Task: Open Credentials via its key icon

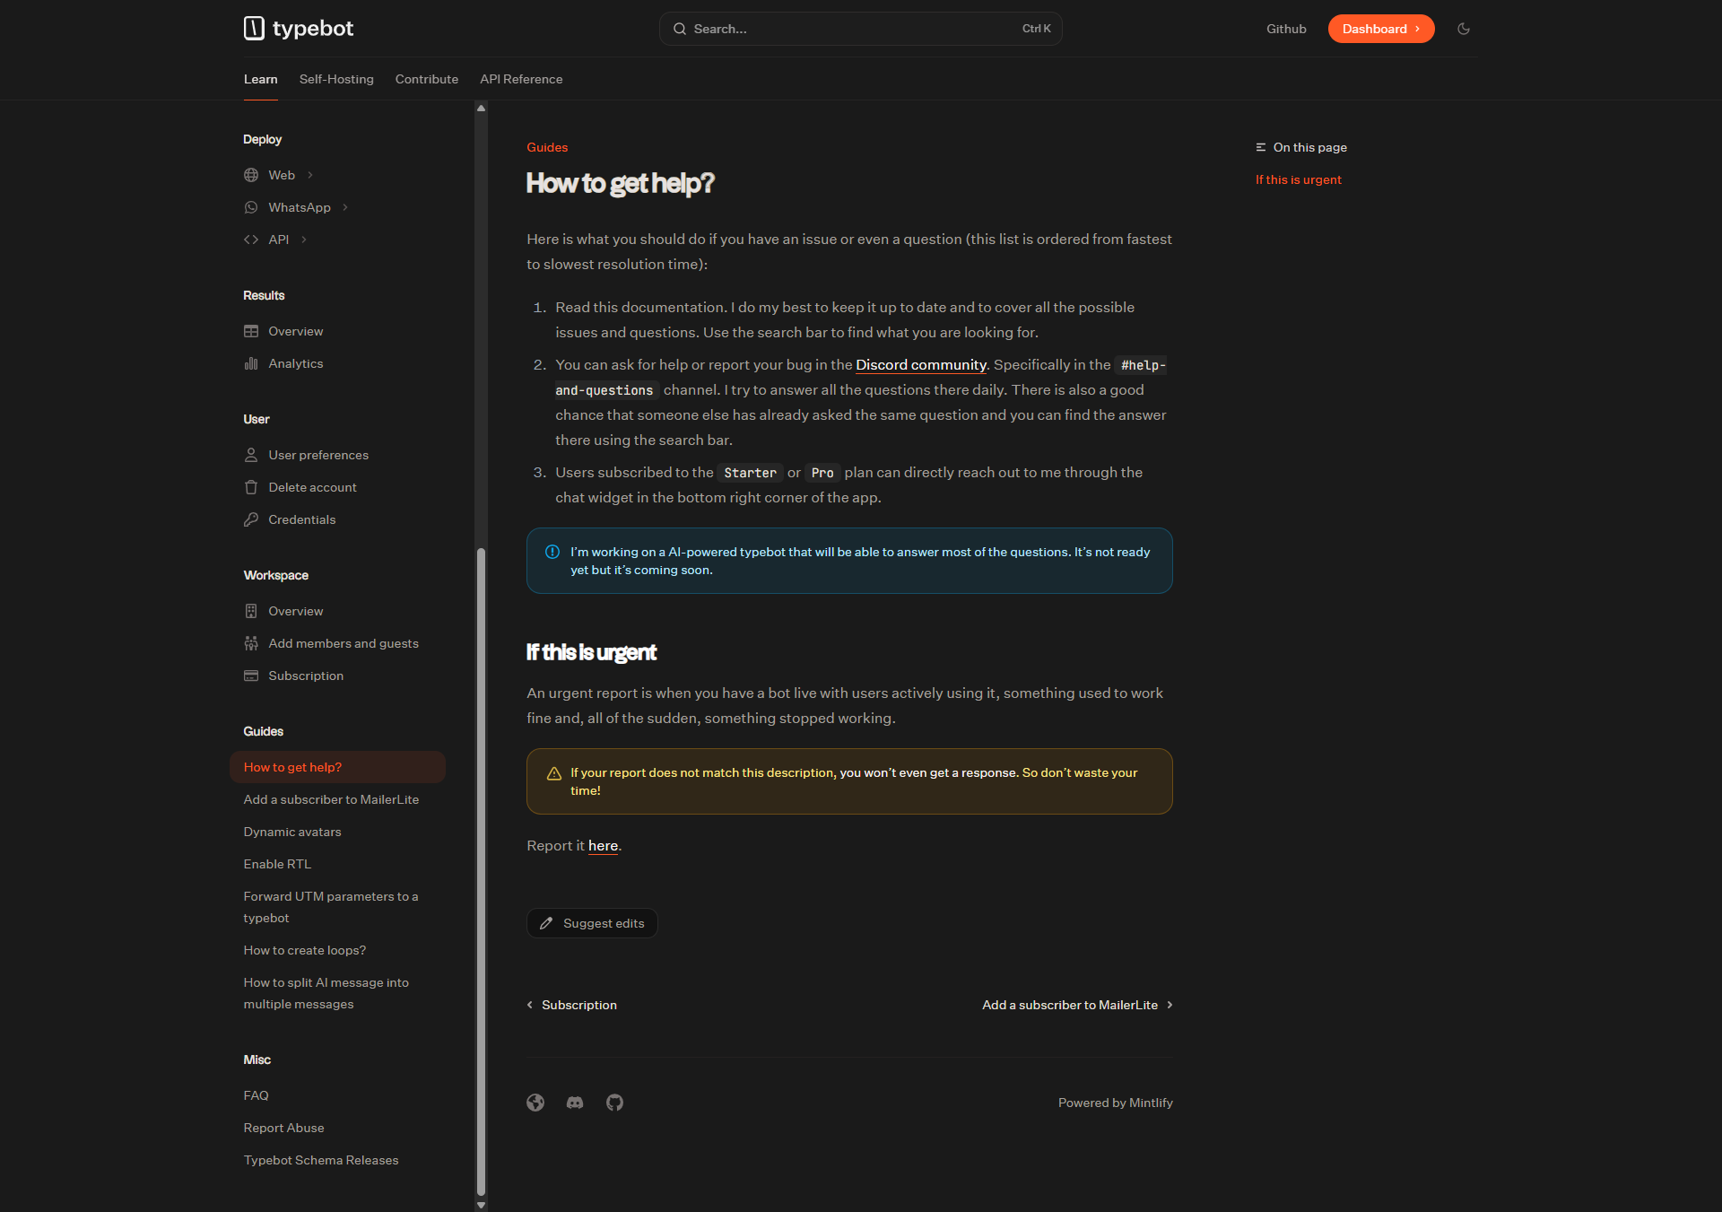Action: click(x=251, y=519)
